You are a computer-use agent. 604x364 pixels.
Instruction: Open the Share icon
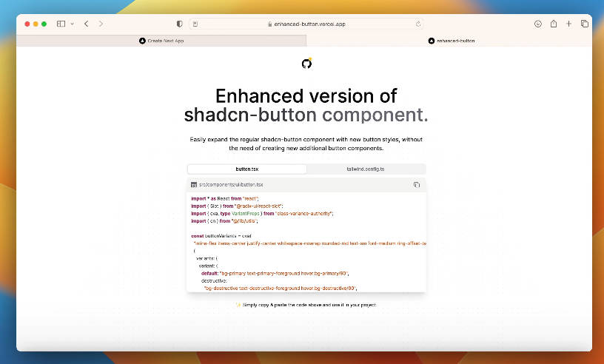[554, 24]
